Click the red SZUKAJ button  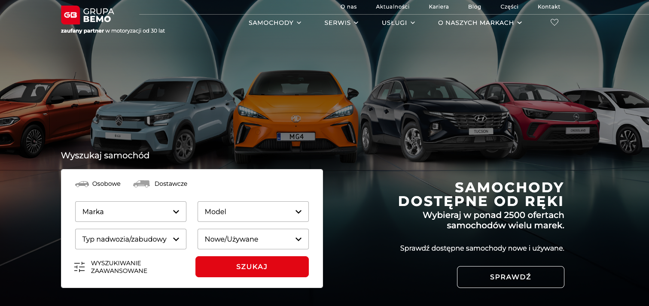click(x=252, y=267)
